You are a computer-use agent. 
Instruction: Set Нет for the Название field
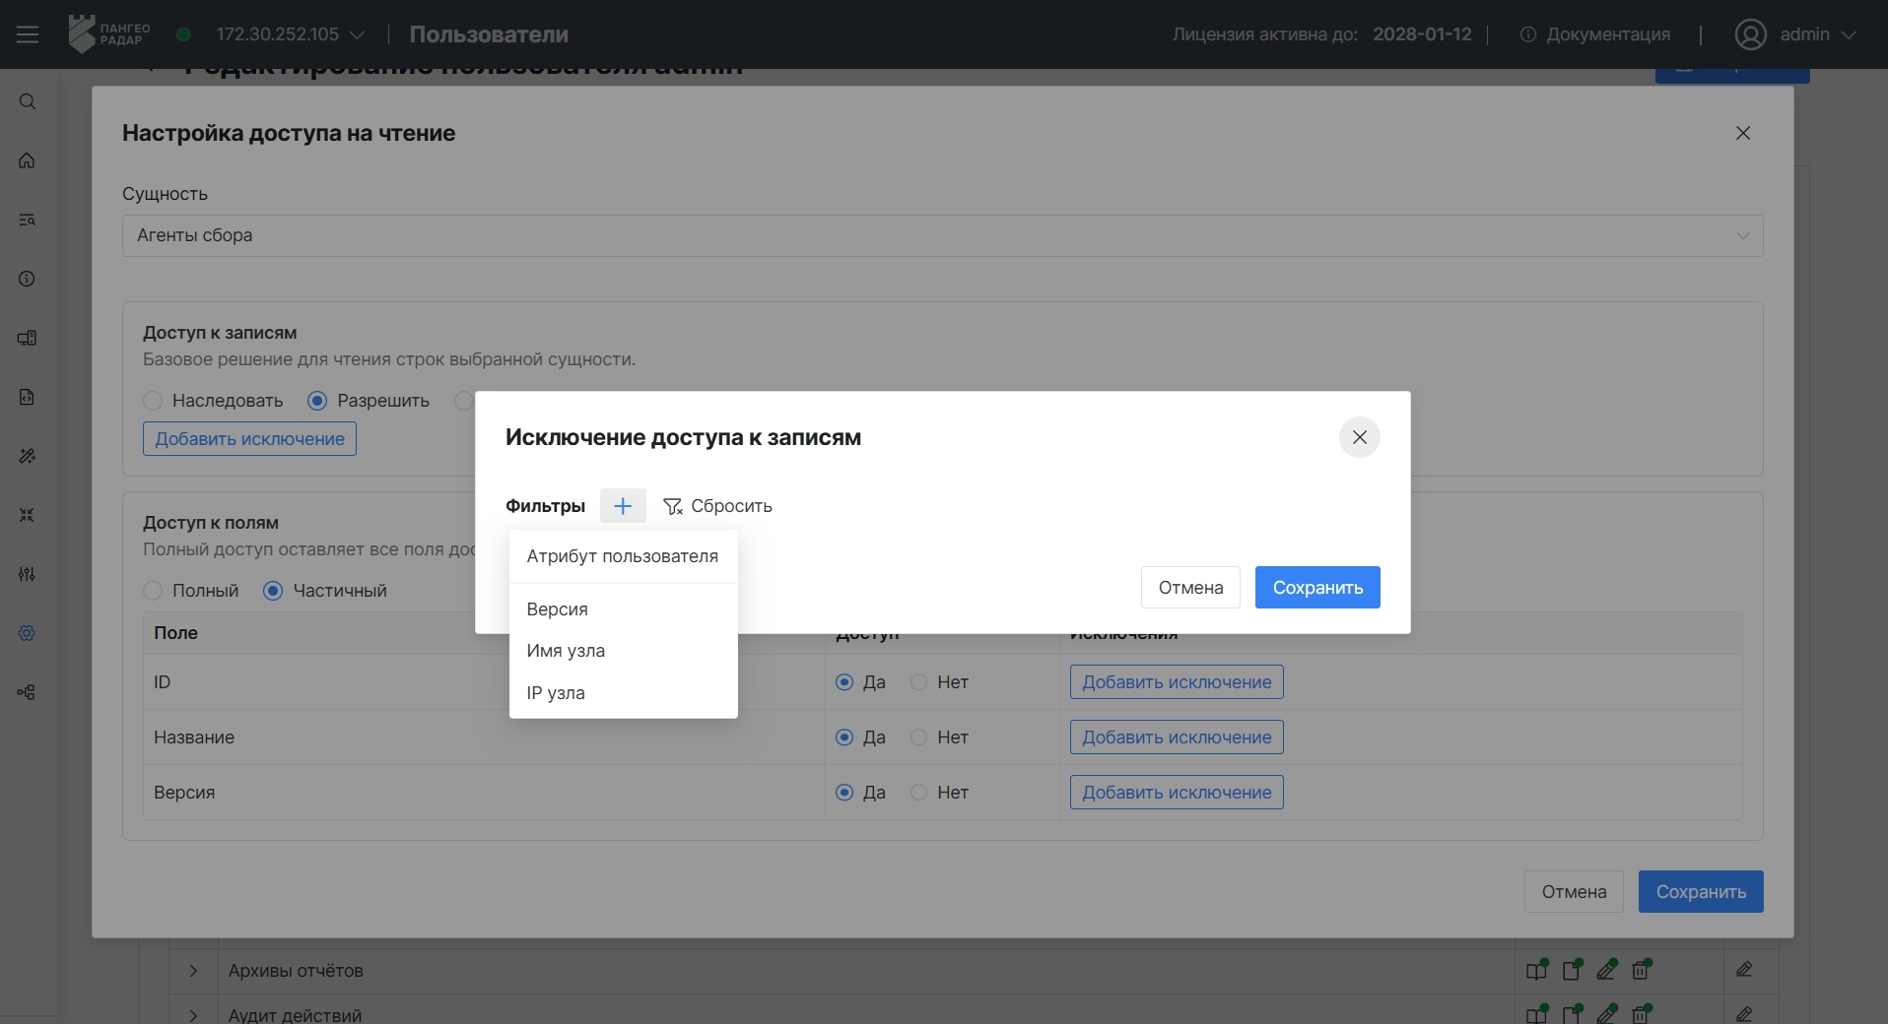click(x=918, y=737)
